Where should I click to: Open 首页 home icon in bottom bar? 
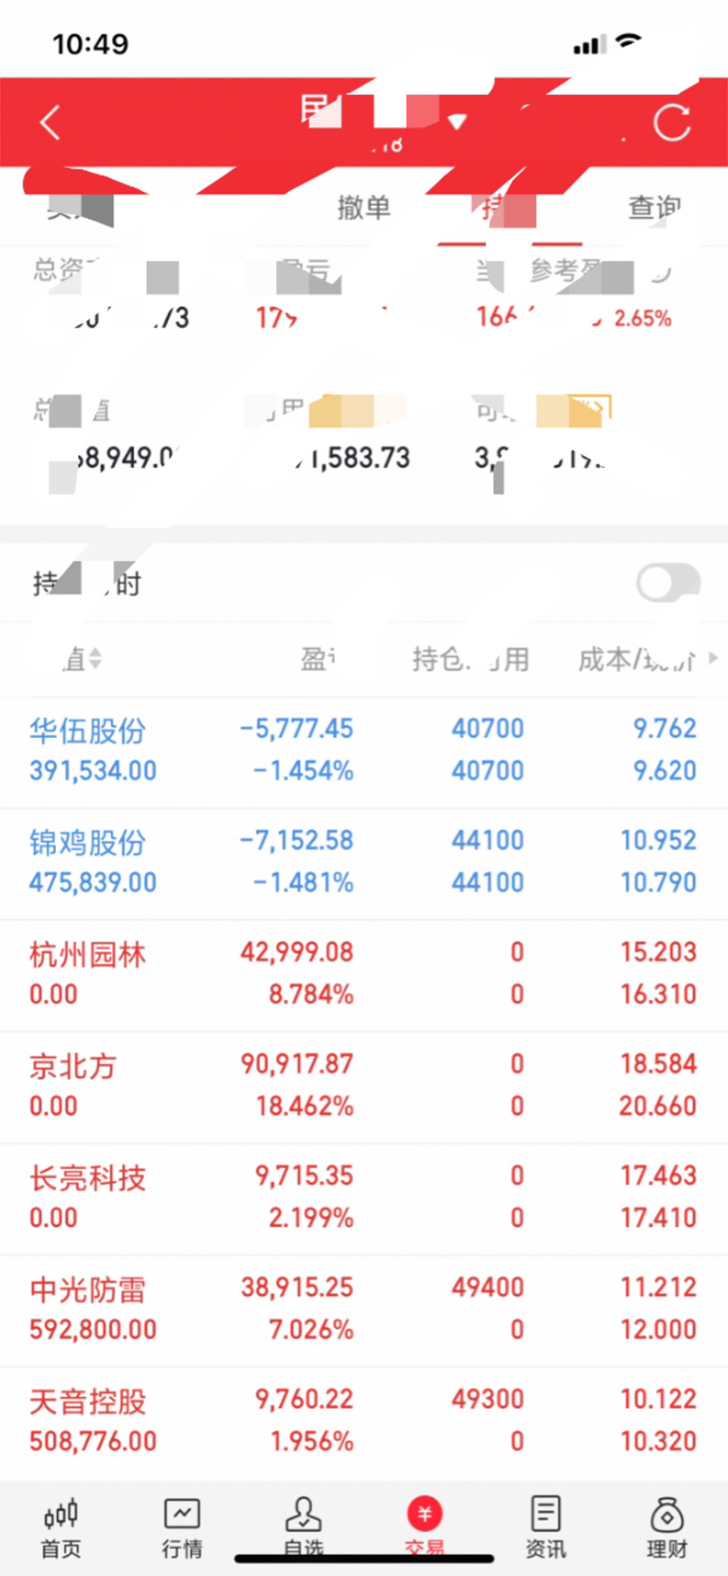(x=61, y=1529)
